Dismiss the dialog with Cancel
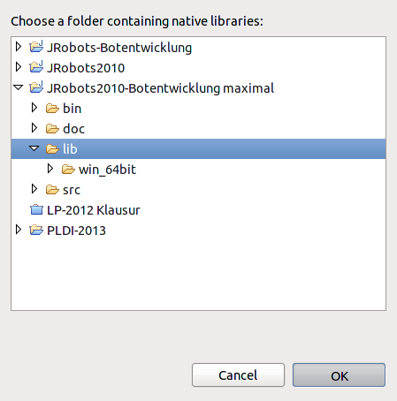 point(238,375)
